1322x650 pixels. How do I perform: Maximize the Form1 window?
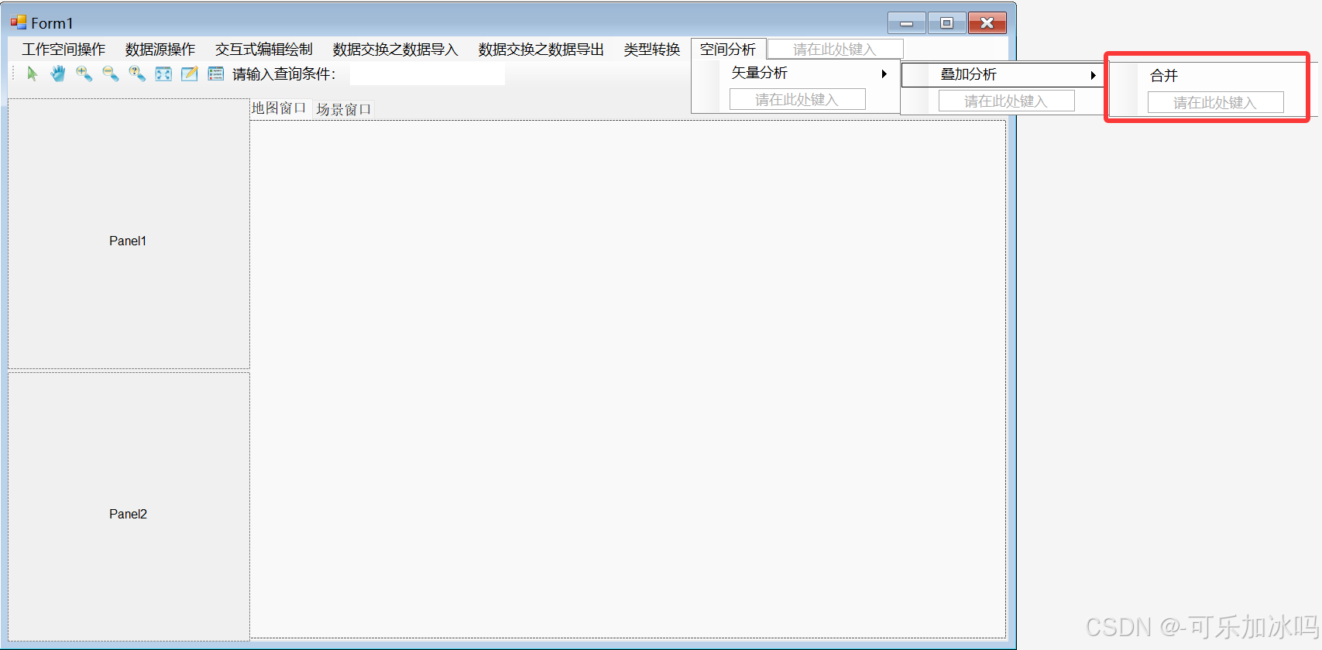(x=946, y=23)
